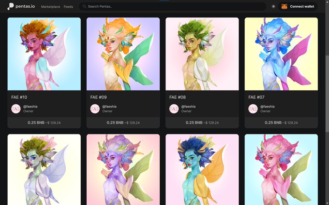Toggle the light/dark theme sun icon

(x=273, y=6)
